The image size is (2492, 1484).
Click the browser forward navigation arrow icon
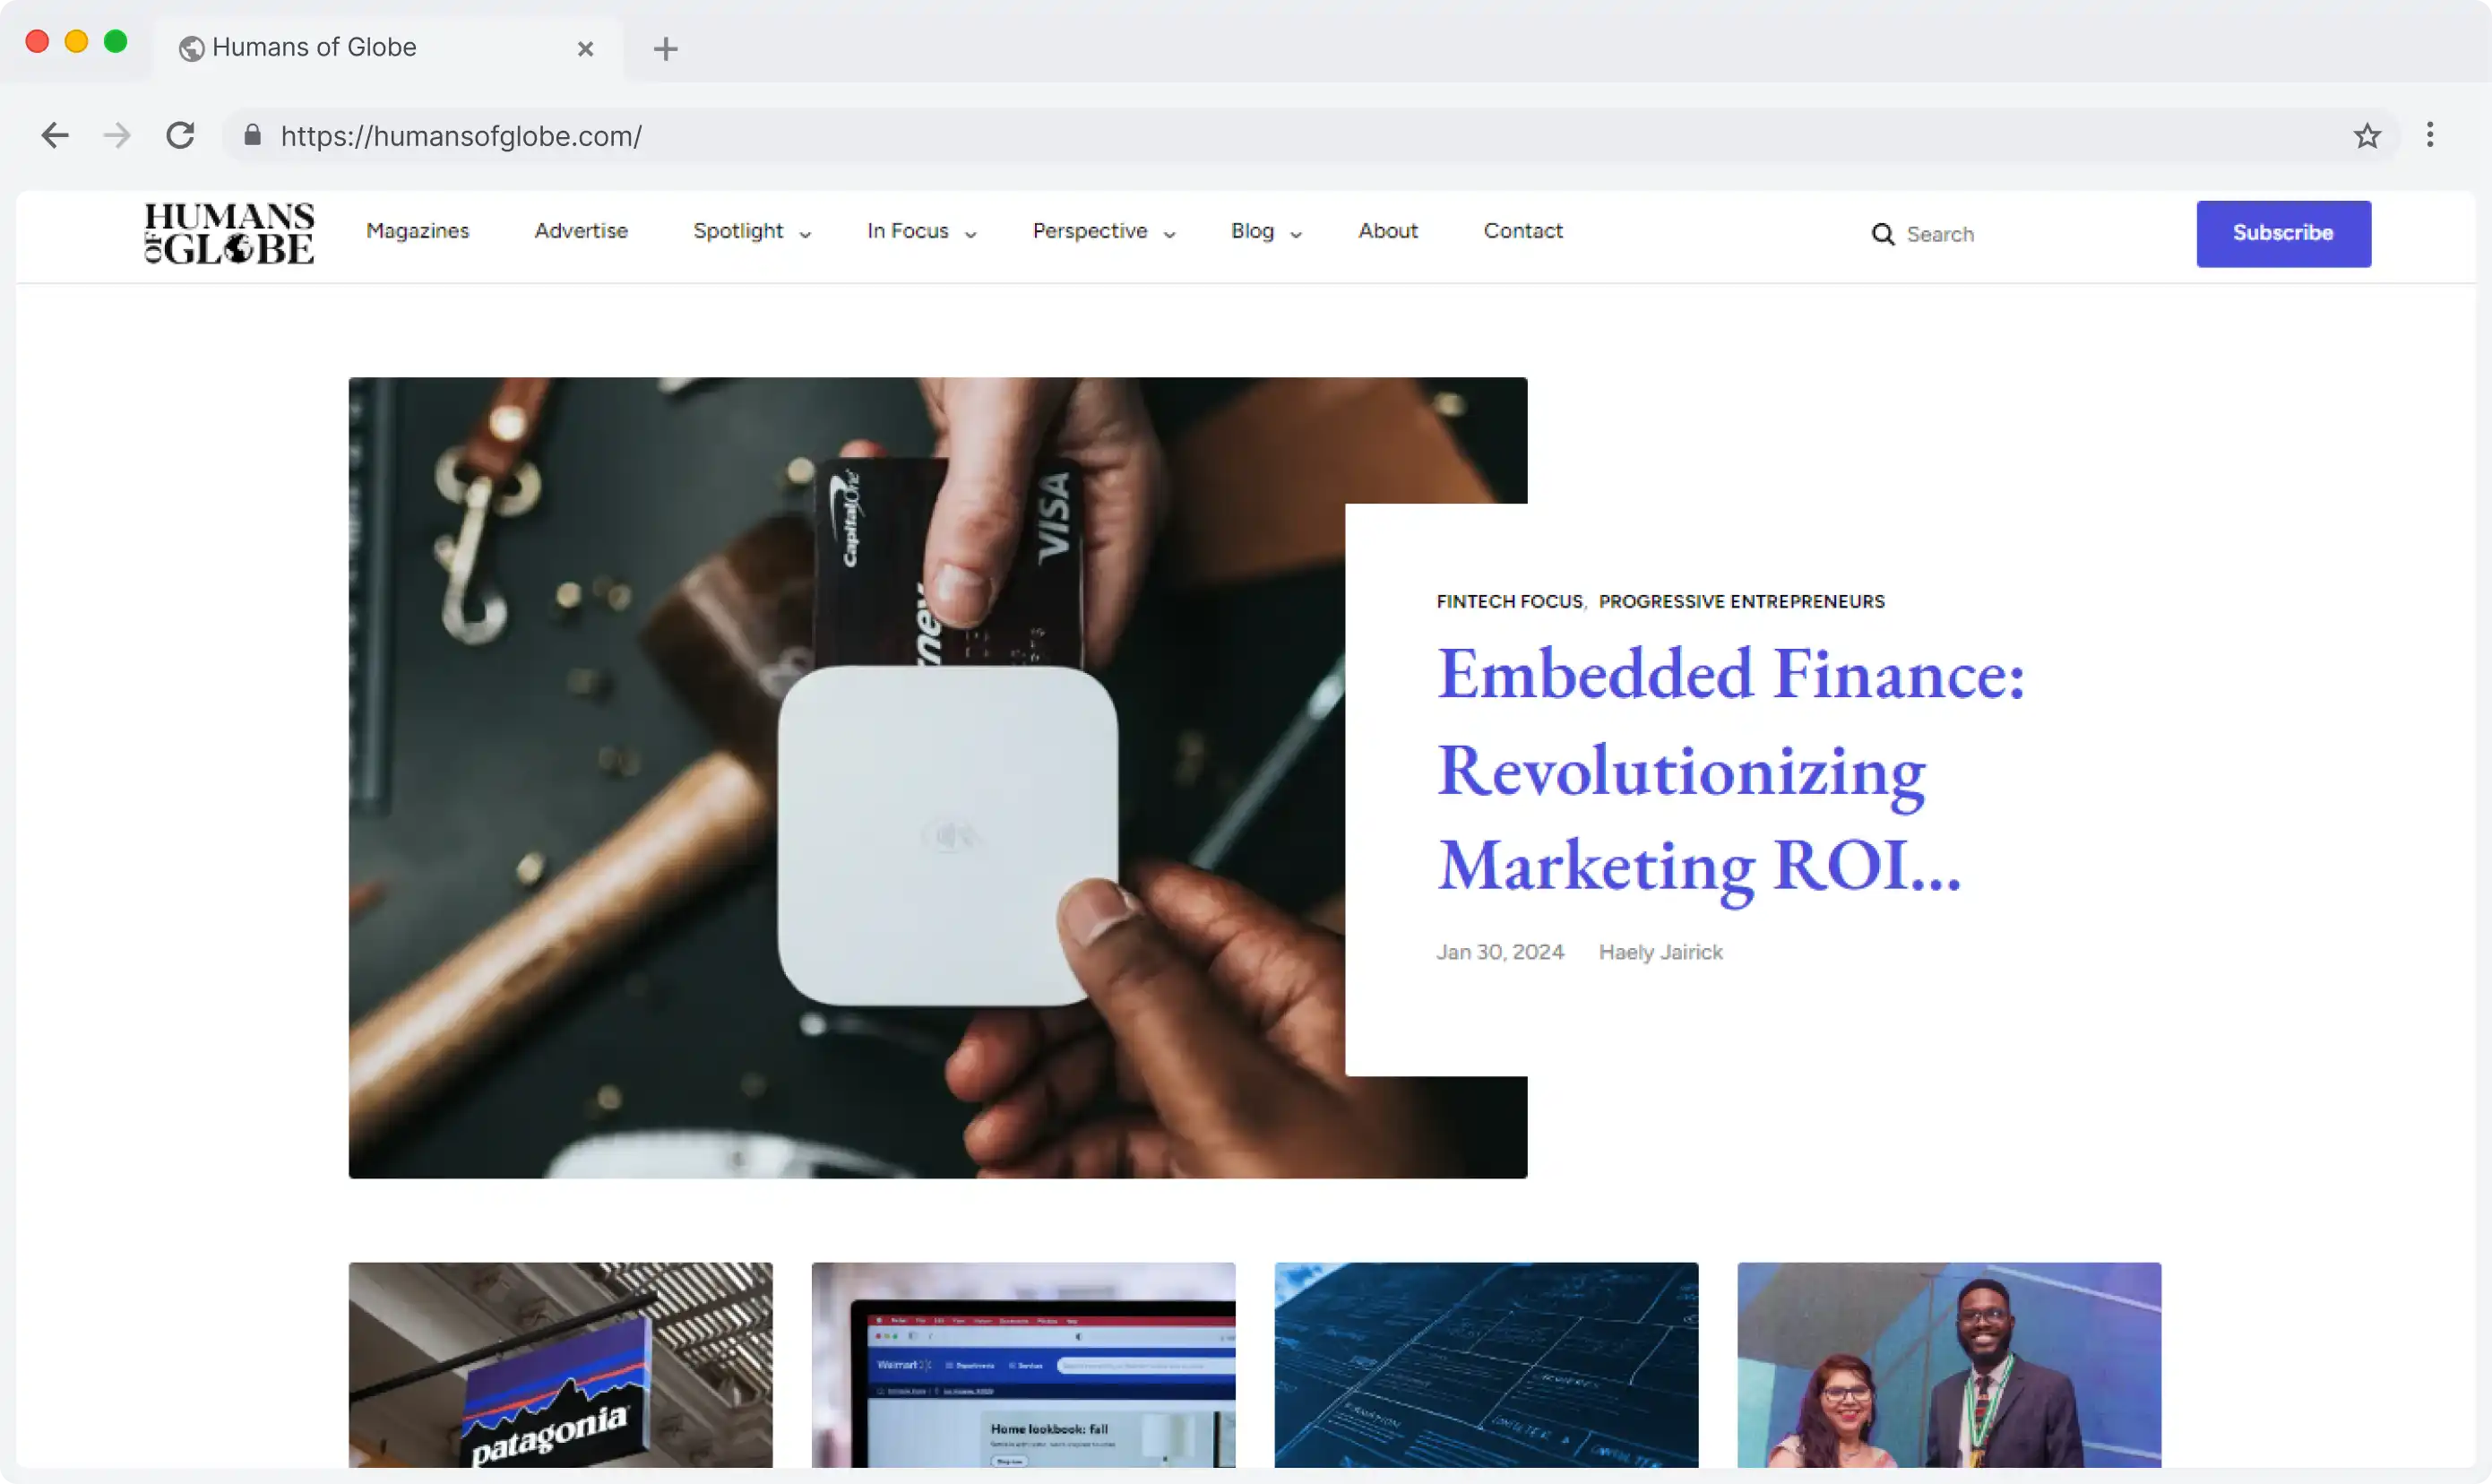point(116,134)
